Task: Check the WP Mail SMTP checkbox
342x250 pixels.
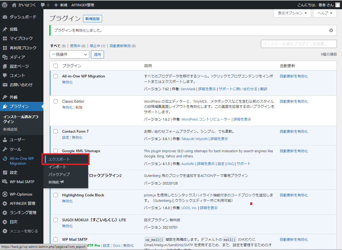Action: (x=56, y=239)
